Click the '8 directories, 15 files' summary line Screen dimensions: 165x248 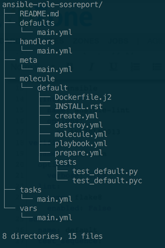click(52, 236)
